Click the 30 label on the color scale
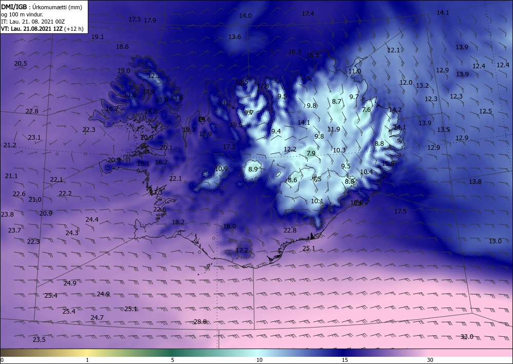Viewport: 513px width, 364px height. 430,360
